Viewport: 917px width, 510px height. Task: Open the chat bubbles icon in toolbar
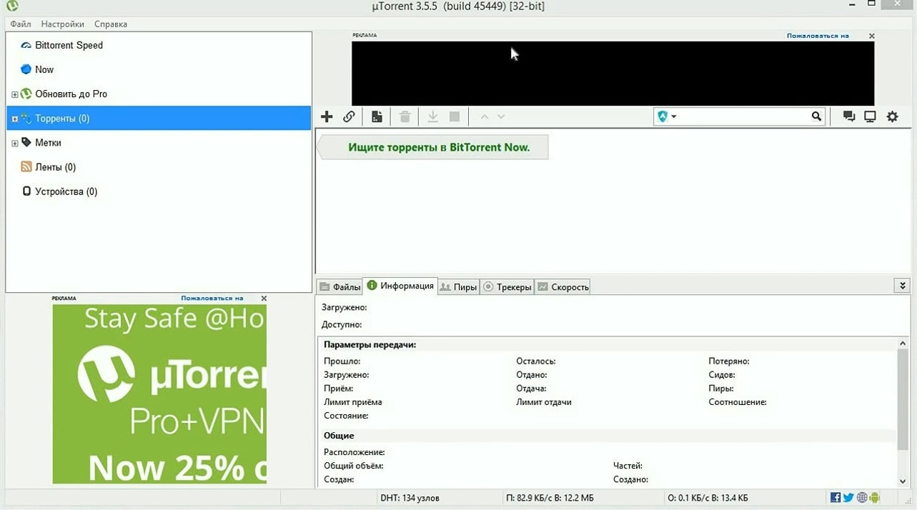pyautogui.click(x=849, y=116)
